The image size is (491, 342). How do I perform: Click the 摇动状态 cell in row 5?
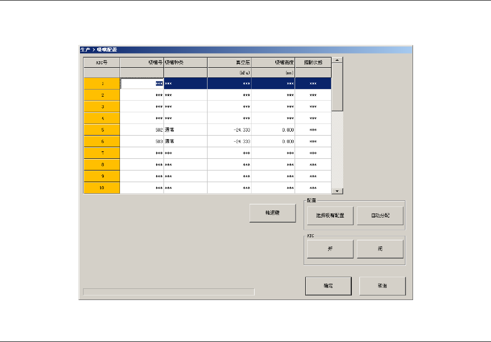pyautogui.click(x=313, y=130)
